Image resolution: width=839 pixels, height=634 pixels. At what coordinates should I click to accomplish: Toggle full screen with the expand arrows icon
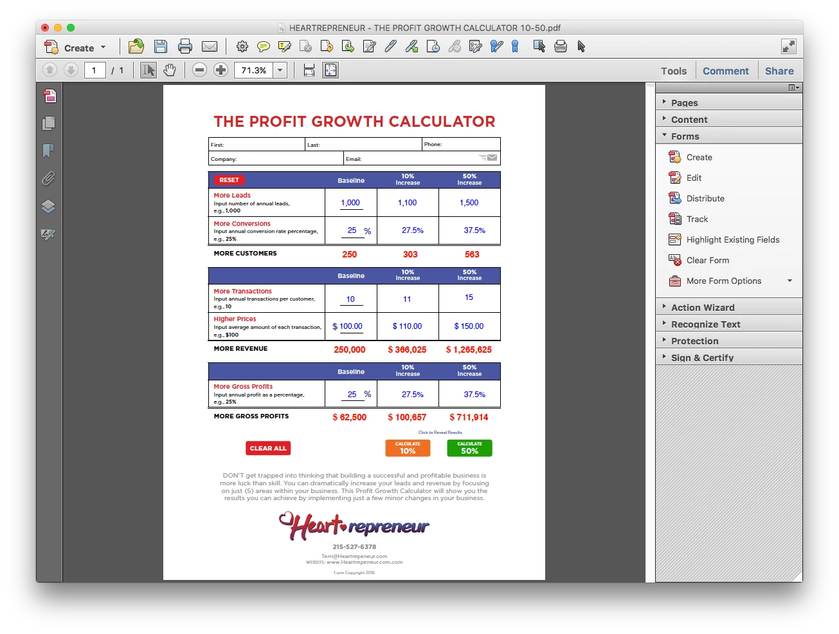[x=789, y=46]
